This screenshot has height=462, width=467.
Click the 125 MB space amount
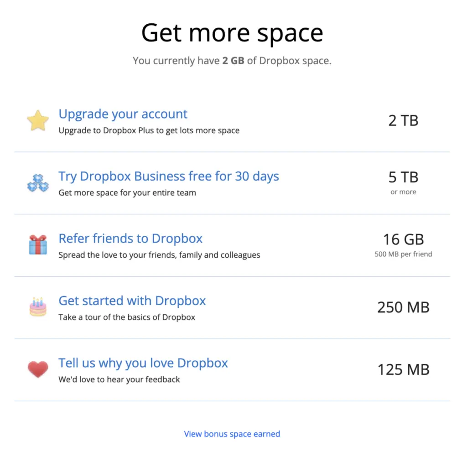click(404, 369)
